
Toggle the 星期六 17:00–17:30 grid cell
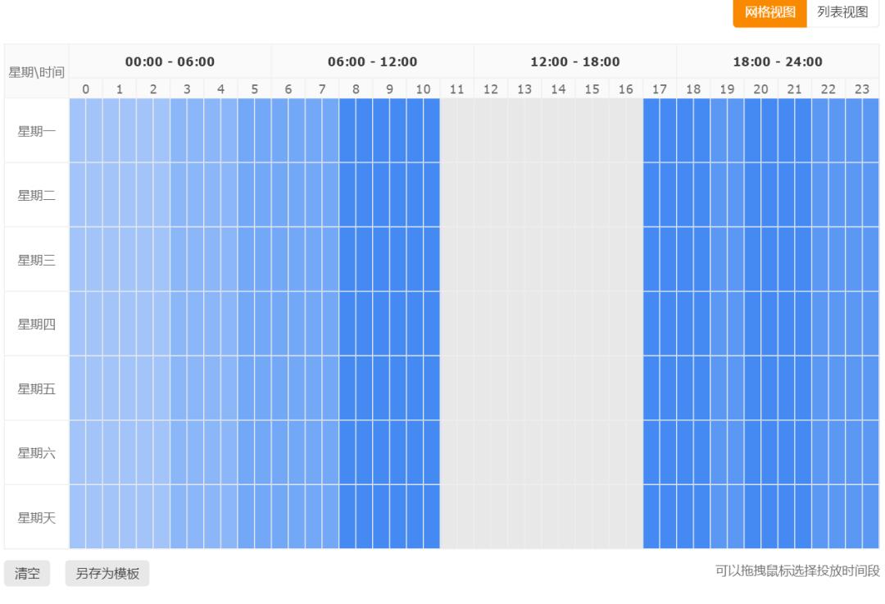[x=651, y=452]
